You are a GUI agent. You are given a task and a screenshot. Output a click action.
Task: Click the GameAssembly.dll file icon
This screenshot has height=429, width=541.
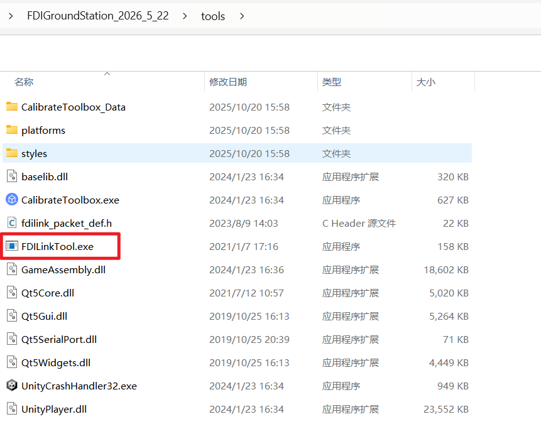[12, 269]
